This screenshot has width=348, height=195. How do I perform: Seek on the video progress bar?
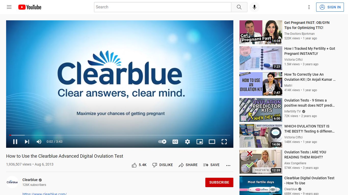click(x=120, y=135)
